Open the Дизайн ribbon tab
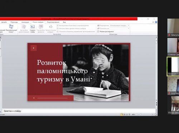The height and width of the screenshot is (133, 179). click(4, 22)
